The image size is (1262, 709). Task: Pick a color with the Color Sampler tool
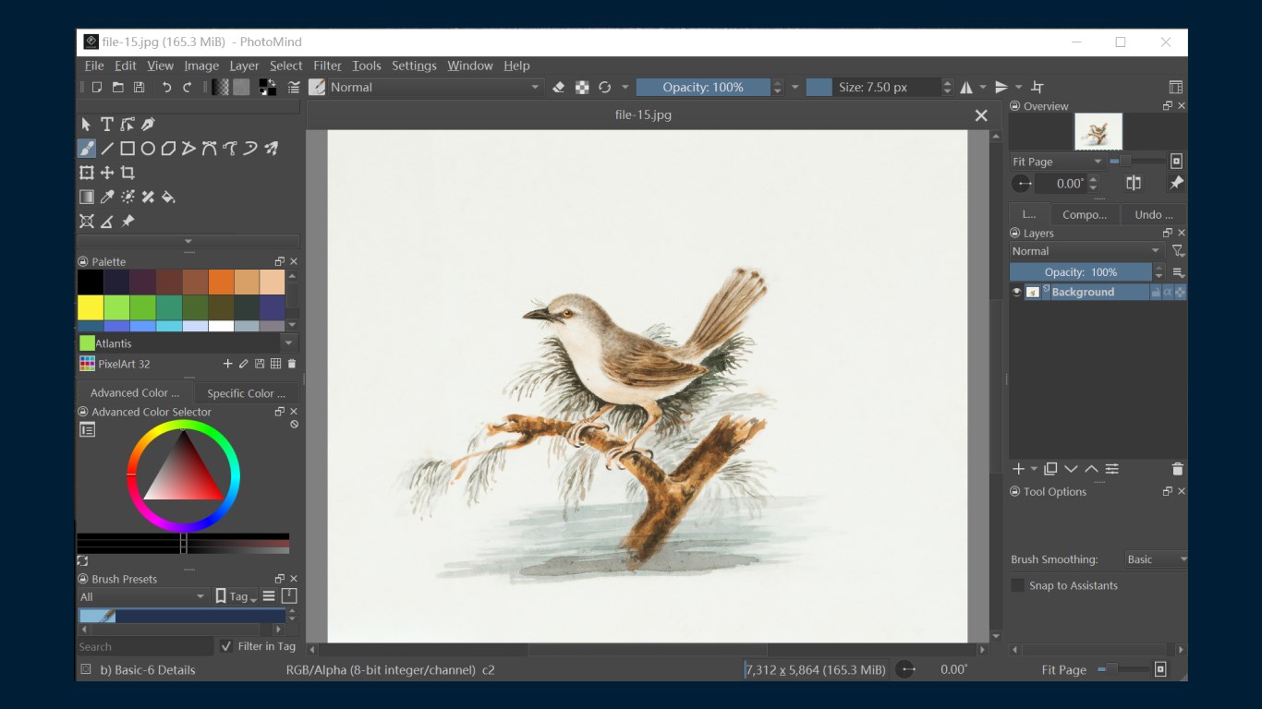click(106, 196)
